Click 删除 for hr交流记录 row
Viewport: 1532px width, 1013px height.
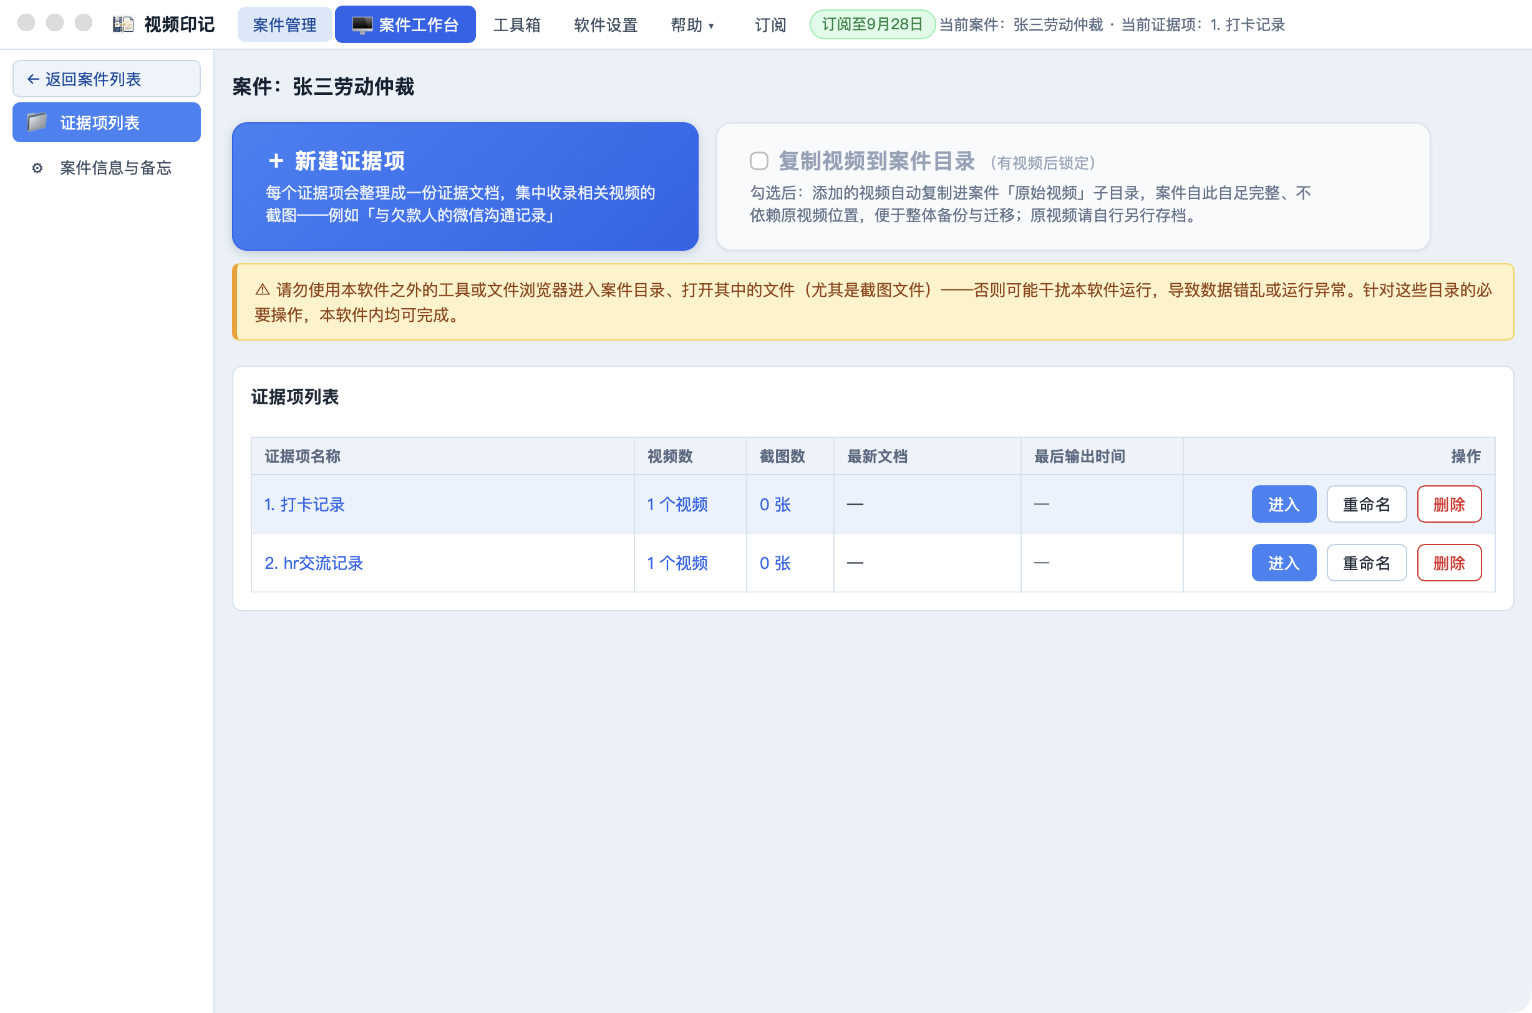pyautogui.click(x=1448, y=563)
